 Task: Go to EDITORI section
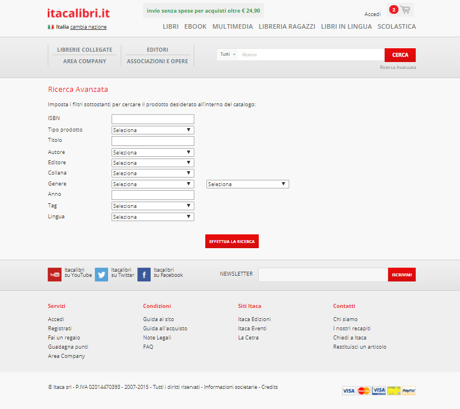(x=158, y=50)
